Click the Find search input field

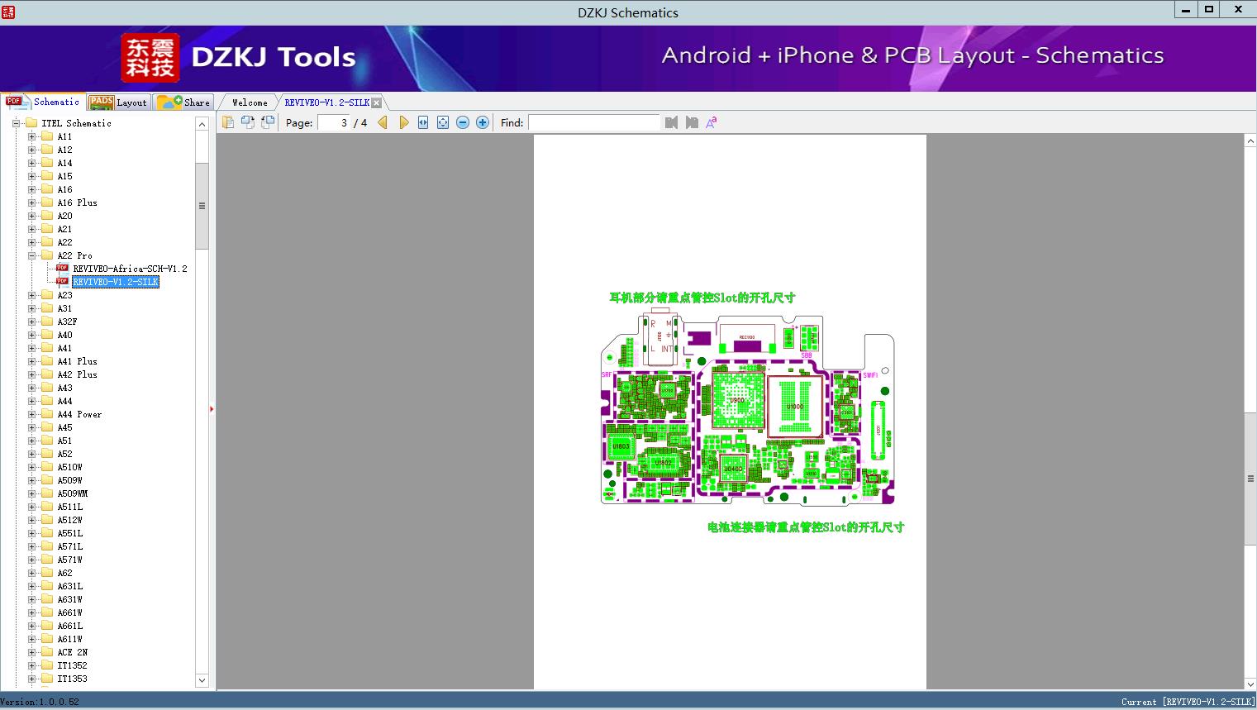click(593, 122)
